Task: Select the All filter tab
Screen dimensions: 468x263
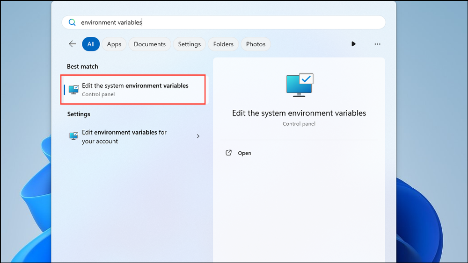Action: (91, 44)
